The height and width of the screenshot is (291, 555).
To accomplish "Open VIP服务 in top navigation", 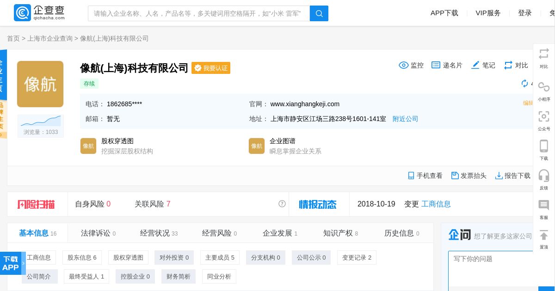I will [x=488, y=13].
